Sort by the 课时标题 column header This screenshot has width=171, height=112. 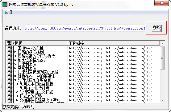[36, 43]
